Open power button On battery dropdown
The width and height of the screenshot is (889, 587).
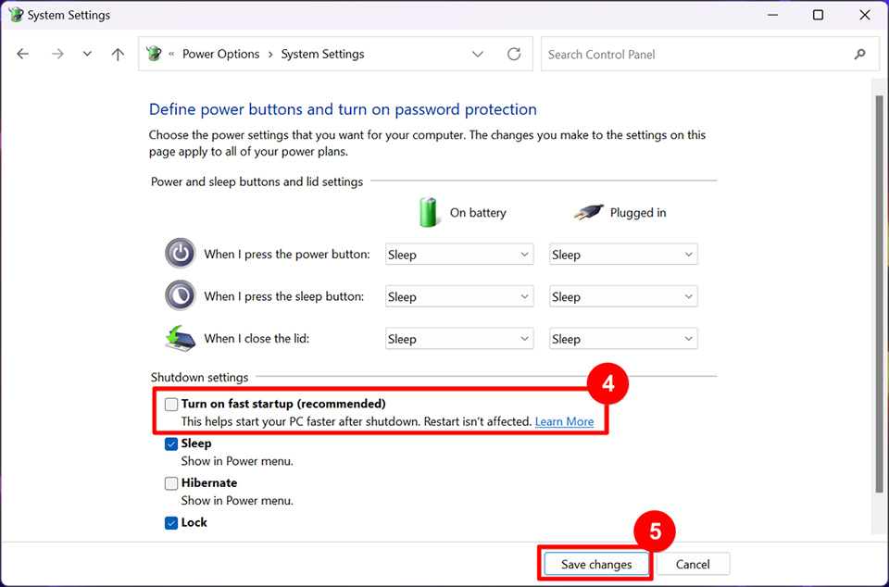[459, 255]
